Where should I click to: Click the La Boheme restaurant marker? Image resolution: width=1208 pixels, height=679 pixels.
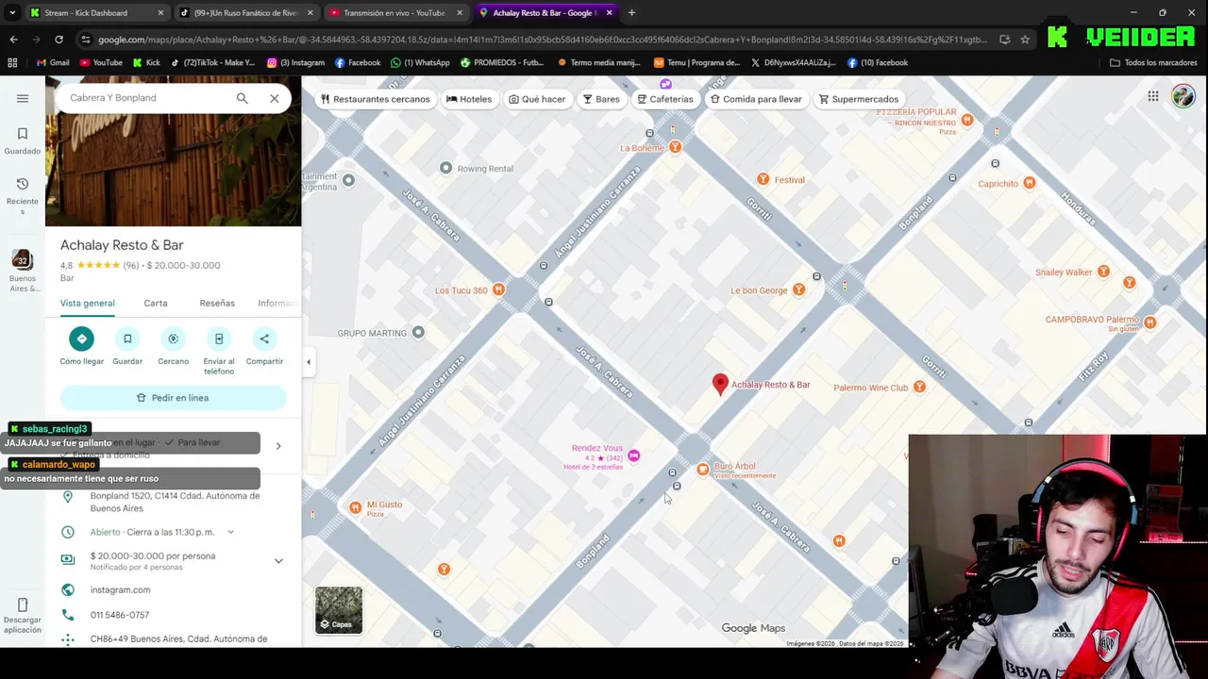point(675,147)
